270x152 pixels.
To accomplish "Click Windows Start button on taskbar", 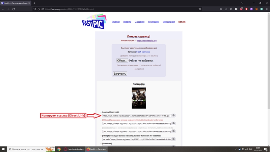I will pyautogui.click(x=3, y=149).
